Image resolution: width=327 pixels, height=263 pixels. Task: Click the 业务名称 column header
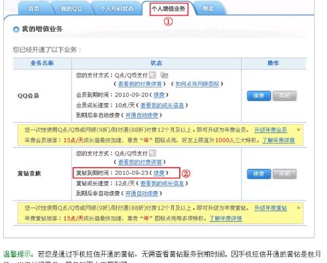coord(42,63)
